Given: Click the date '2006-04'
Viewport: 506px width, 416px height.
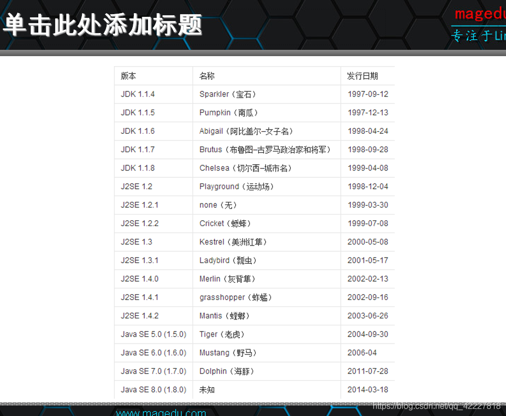Looking at the screenshot, I should (362, 353).
